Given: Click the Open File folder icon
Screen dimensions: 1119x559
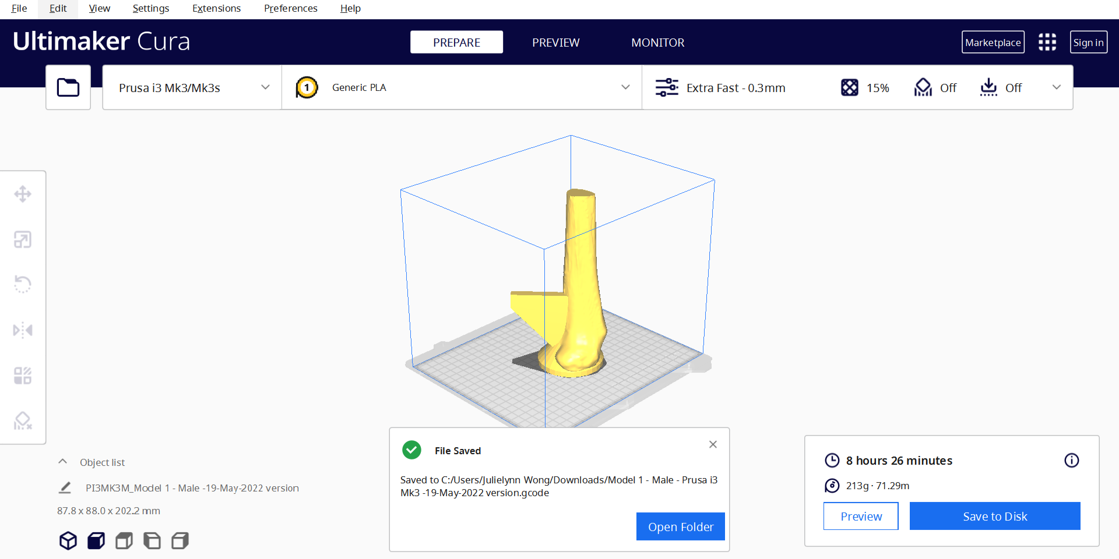Looking at the screenshot, I should coord(68,87).
